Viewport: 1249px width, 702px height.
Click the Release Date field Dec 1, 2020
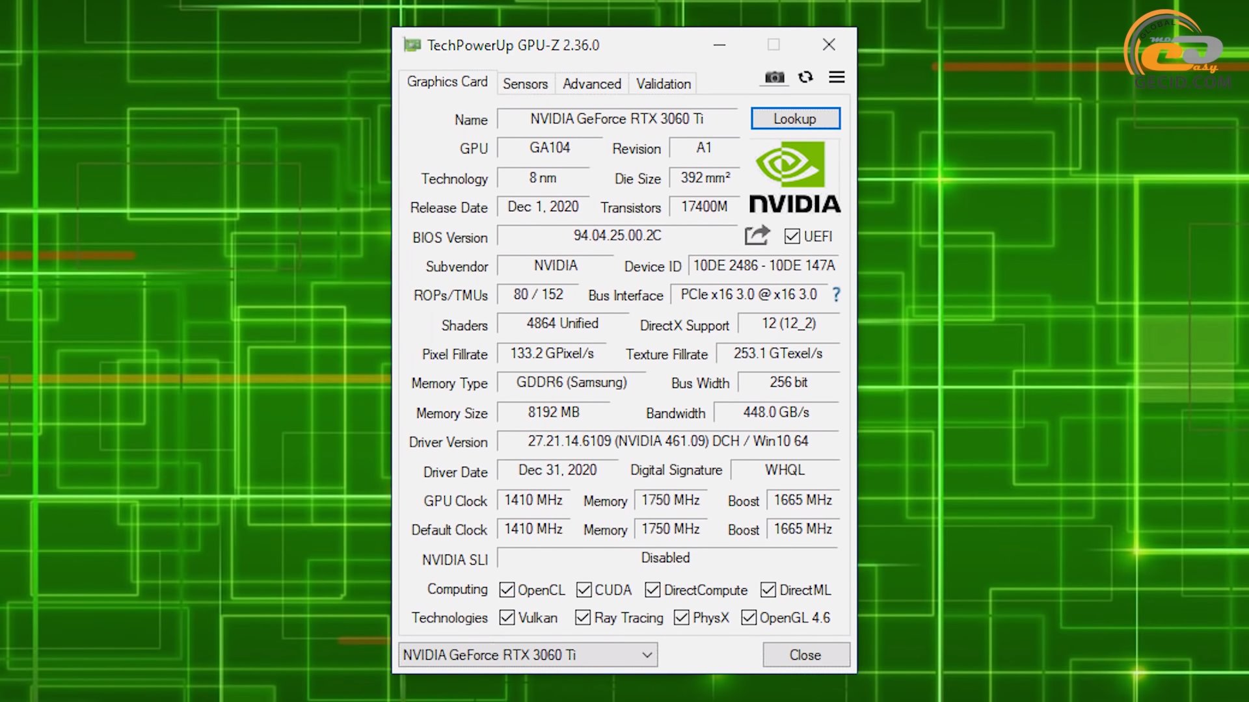pyautogui.click(x=543, y=207)
